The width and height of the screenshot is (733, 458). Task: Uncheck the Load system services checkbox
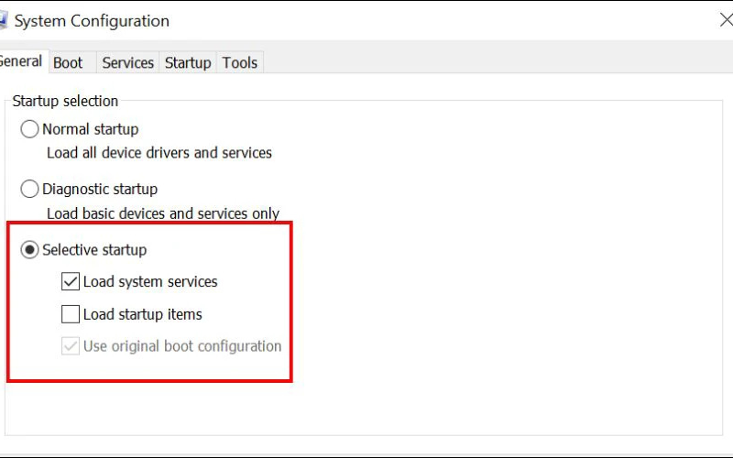71,282
